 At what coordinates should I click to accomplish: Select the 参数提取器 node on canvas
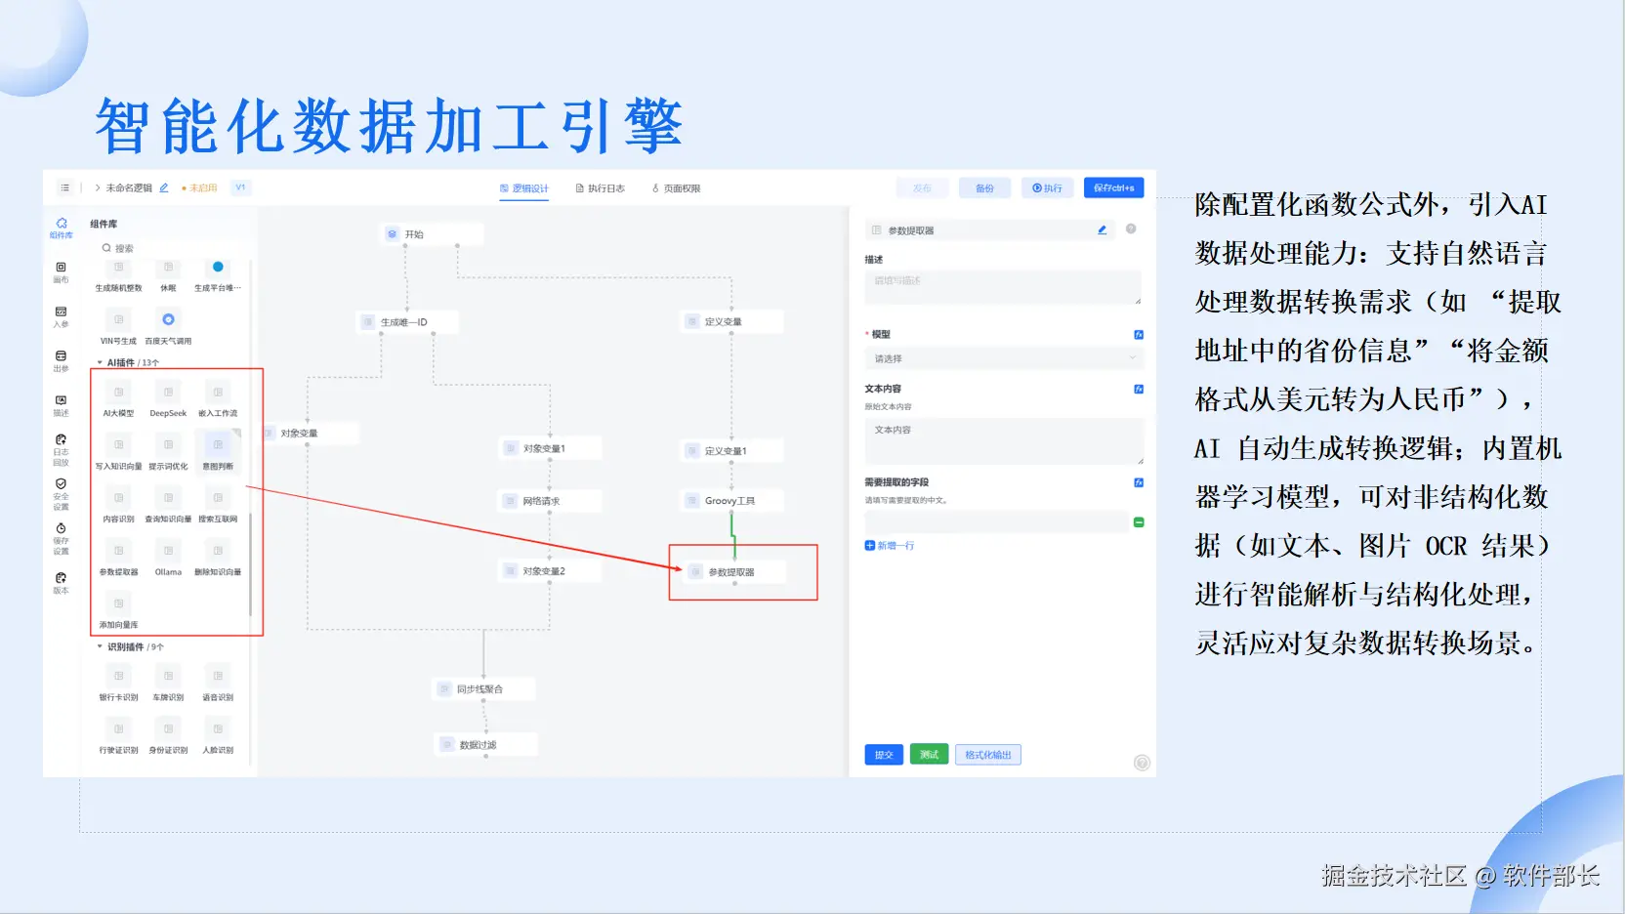coord(735,572)
